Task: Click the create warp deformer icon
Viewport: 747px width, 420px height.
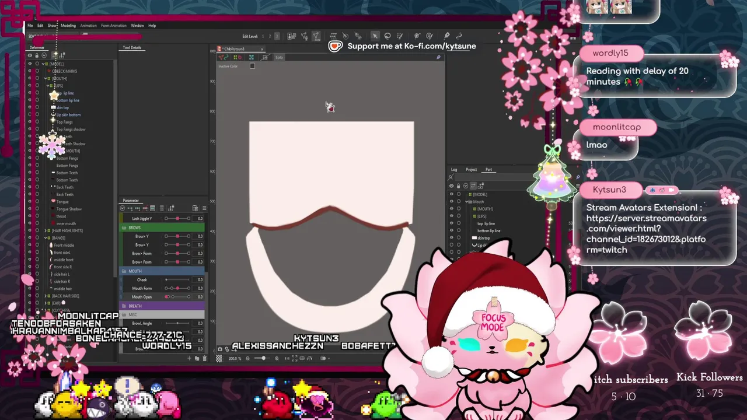Action: 333,36
